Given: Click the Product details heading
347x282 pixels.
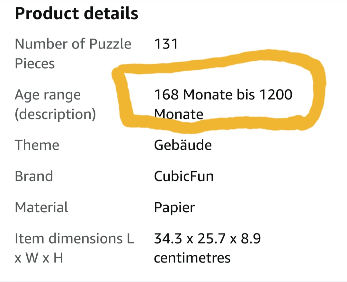Looking at the screenshot, I should coord(76,13).
